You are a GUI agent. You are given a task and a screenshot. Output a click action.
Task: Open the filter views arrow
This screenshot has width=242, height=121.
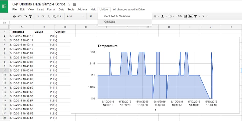200,16
